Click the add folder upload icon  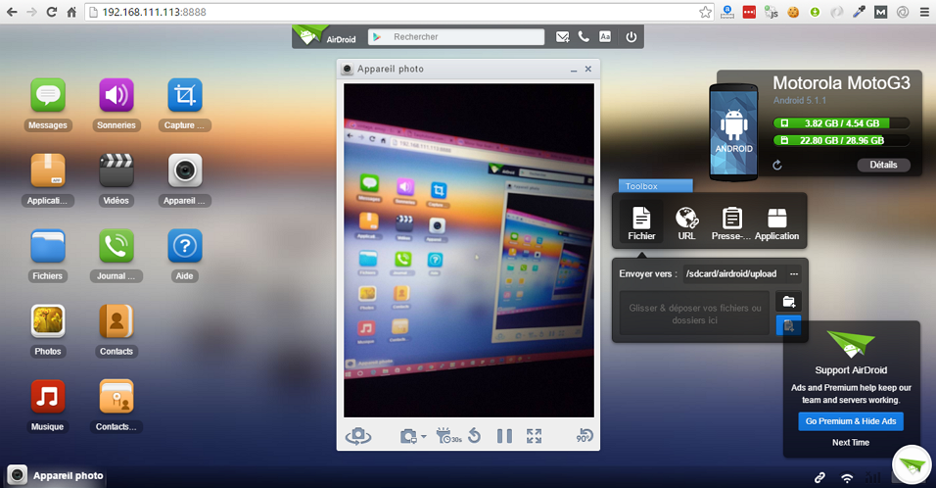click(x=788, y=301)
